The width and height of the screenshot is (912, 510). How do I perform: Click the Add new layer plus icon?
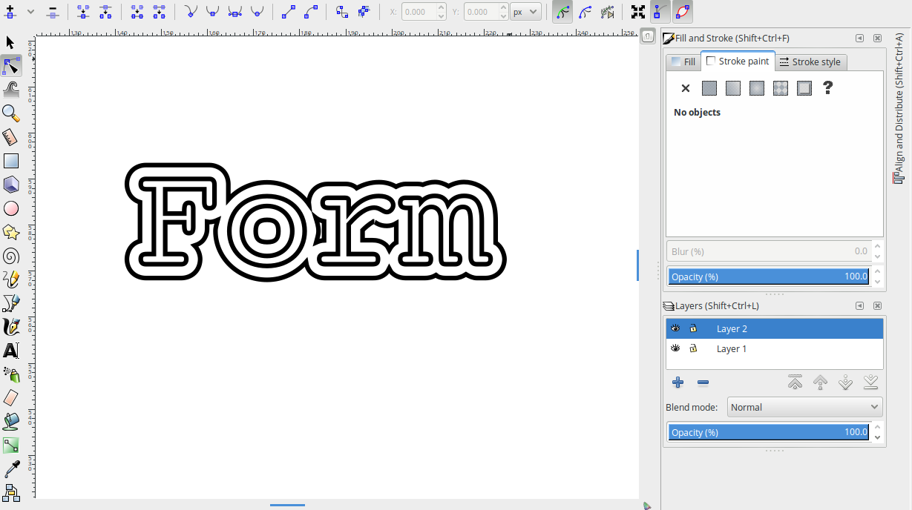[678, 382]
